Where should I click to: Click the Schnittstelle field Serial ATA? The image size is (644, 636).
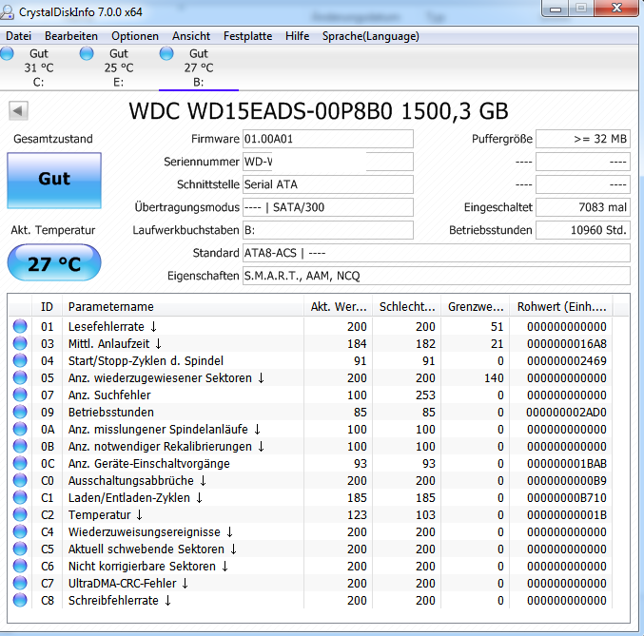click(328, 184)
